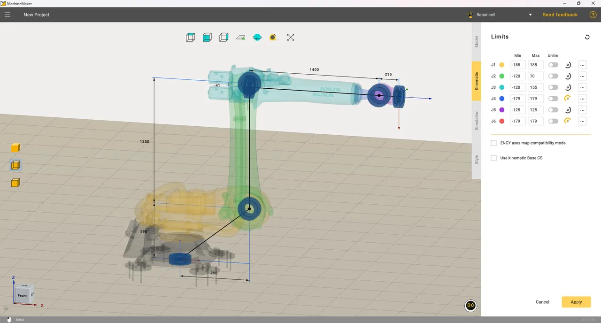The height and width of the screenshot is (323, 601).
Task: Click the 215 dimension label
Action: (388, 74)
